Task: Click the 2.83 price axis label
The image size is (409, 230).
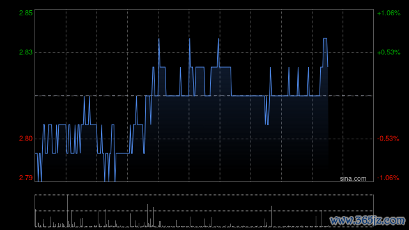Action: pyautogui.click(x=26, y=52)
